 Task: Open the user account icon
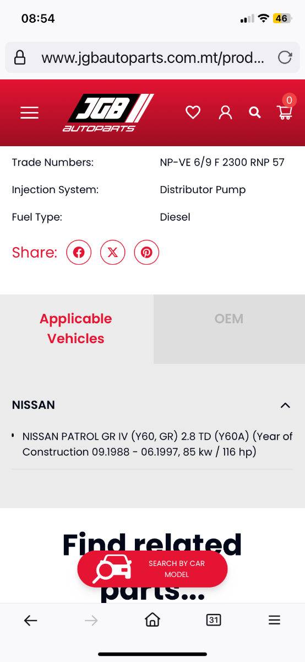[225, 113]
